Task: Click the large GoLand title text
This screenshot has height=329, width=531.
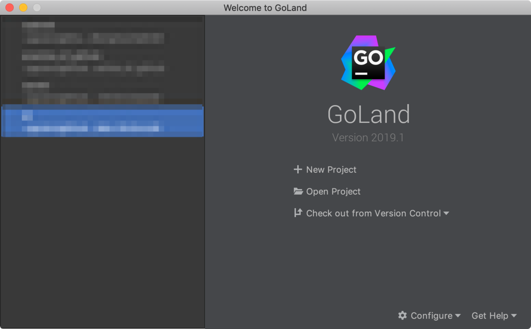Action: (x=369, y=115)
